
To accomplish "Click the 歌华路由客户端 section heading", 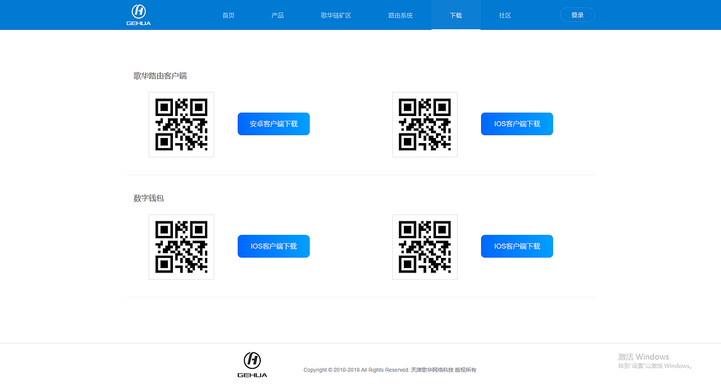I will [160, 75].
